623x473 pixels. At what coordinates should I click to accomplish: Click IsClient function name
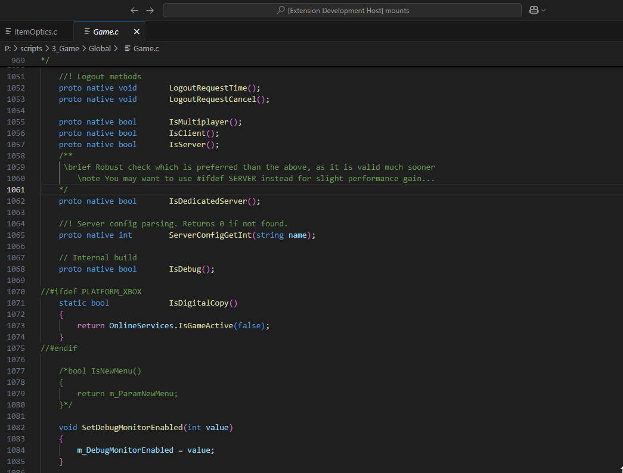point(188,133)
